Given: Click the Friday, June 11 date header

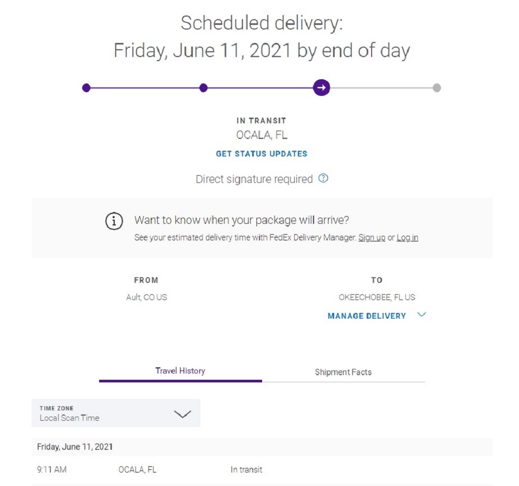Looking at the screenshot, I should pyautogui.click(x=75, y=447).
